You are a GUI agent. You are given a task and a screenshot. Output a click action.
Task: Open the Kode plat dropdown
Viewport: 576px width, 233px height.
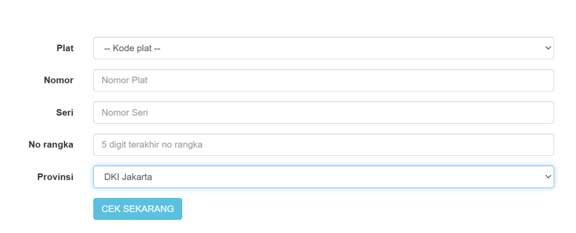(323, 48)
